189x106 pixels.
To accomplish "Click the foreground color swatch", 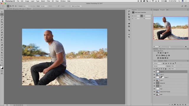I will pyautogui.click(x=1, y=67).
